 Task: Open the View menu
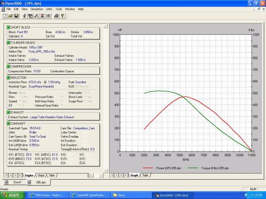[24, 9]
